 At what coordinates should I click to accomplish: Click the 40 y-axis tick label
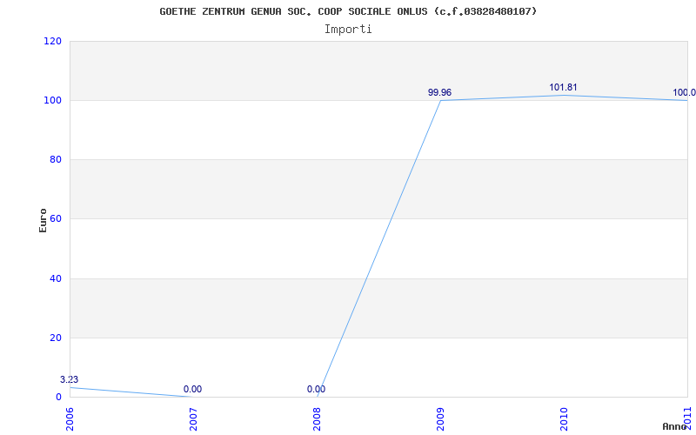click(55, 278)
